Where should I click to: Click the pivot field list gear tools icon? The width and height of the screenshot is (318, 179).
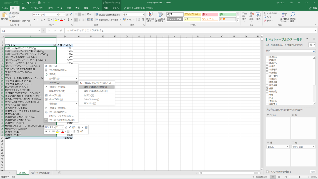tap(311, 45)
